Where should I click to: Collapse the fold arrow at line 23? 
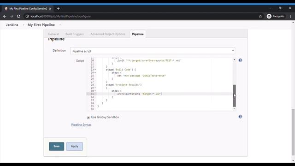tap(95, 70)
